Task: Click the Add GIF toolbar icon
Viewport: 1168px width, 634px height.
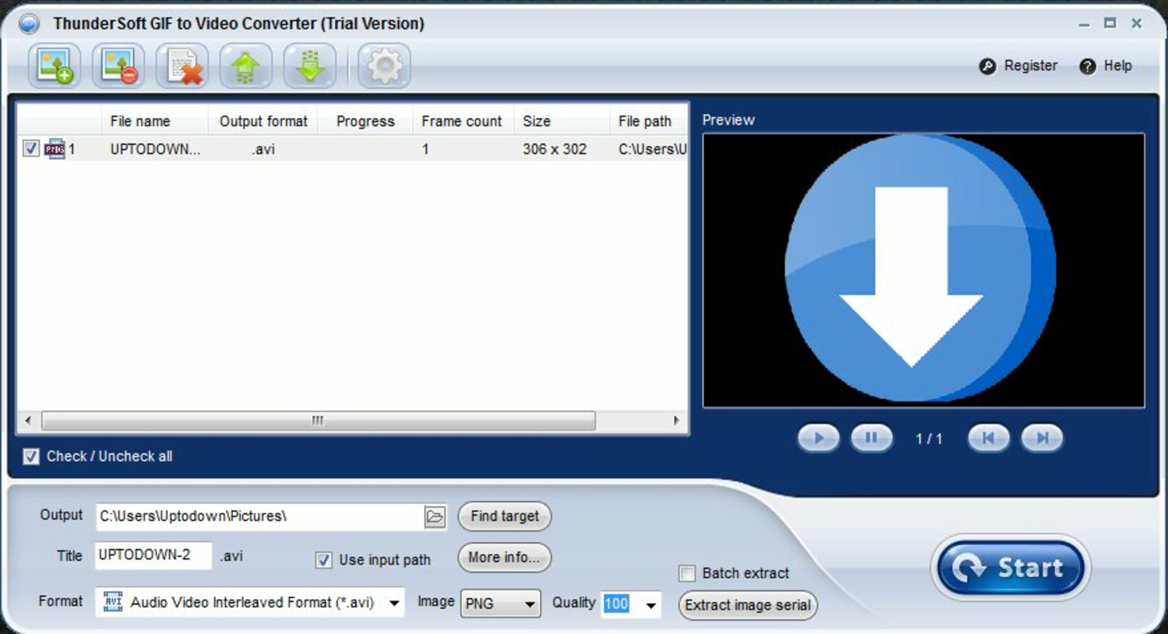Action: 54,67
